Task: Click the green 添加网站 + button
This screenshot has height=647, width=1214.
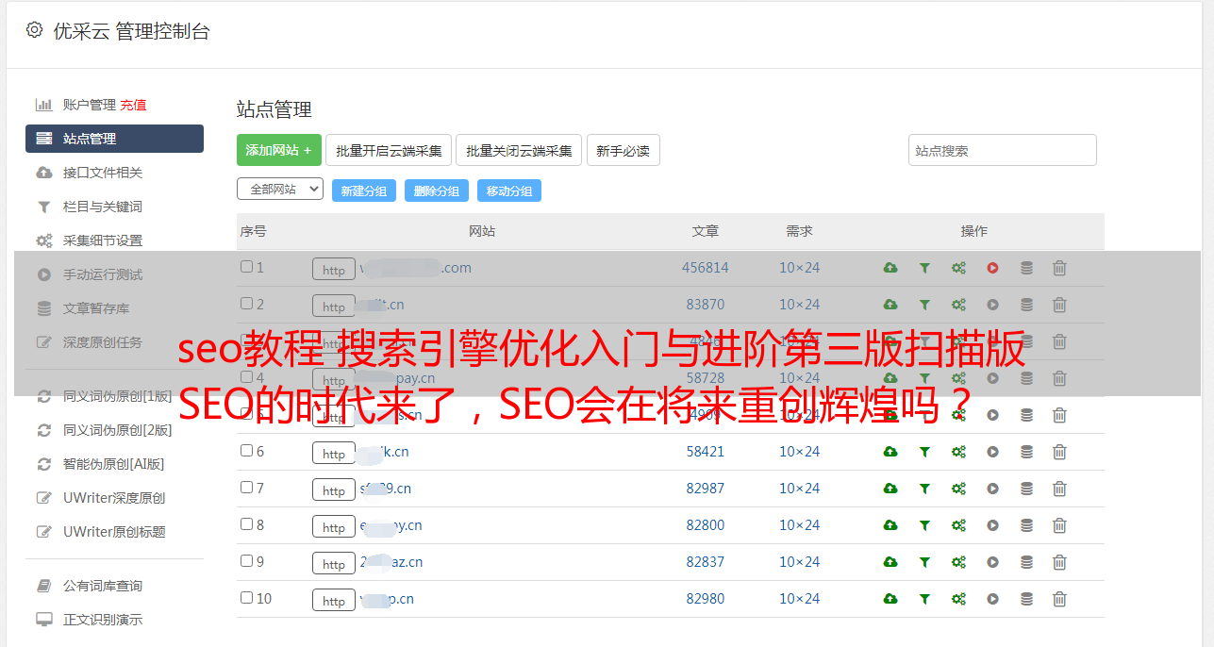Action: (x=278, y=150)
